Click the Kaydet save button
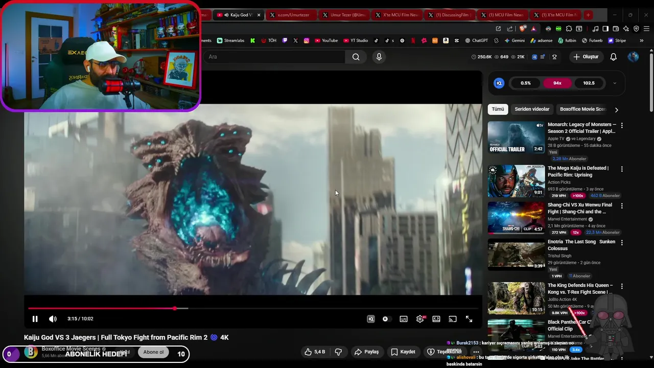Screen dimensions: 654x368 (403, 352)
